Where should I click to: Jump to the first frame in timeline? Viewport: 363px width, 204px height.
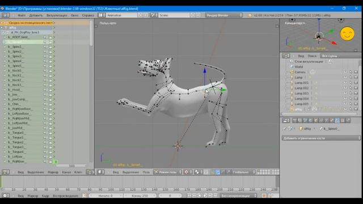tap(189, 195)
